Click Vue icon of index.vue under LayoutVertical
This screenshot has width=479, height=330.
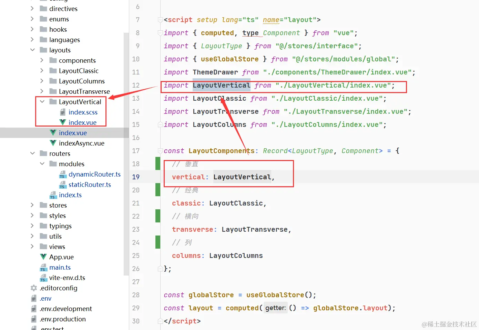tap(63, 122)
